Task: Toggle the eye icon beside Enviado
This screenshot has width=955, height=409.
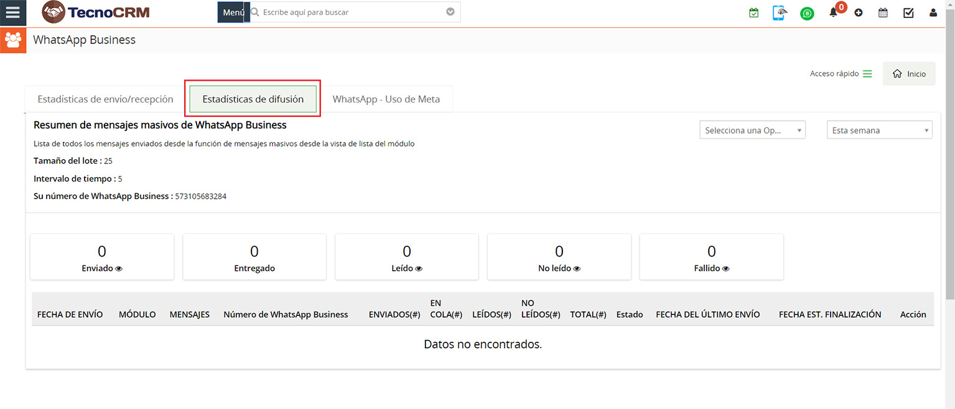Action: click(x=119, y=269)
